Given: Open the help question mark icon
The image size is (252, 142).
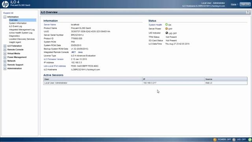Looking at the screenshot, I should coord(248,12).
